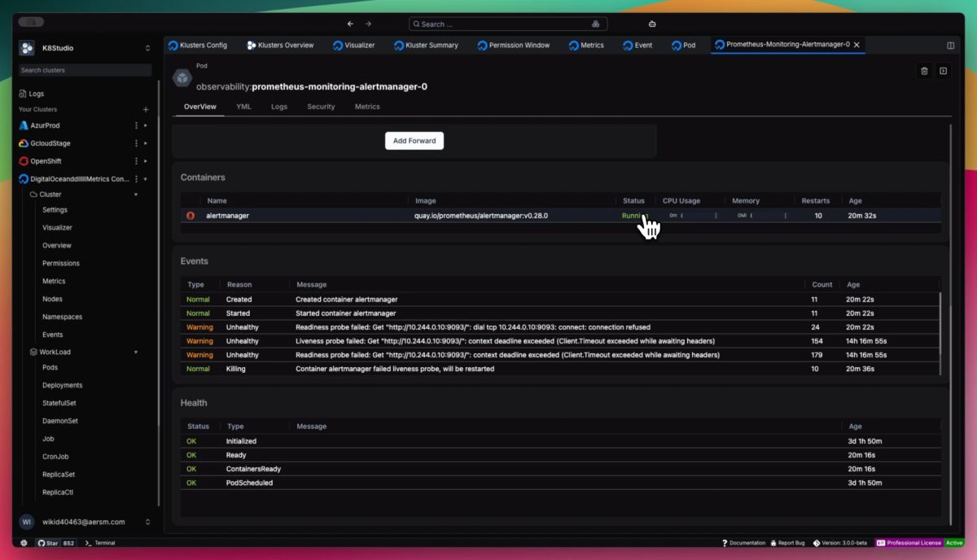Viewport: 977px width, 560px height.
Task: Click the Version 3.0.0-beta indicator
Action: coord(840,543)
